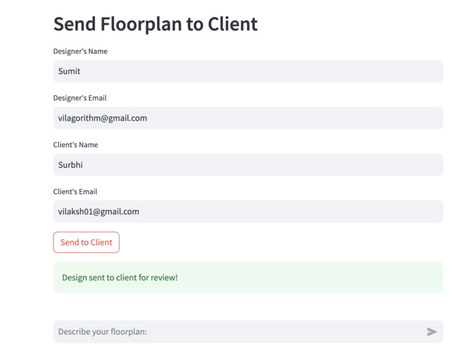This screenshot has height=359, width=470.
Task: Click the Designer's Name label
Action: click(80, 51)
